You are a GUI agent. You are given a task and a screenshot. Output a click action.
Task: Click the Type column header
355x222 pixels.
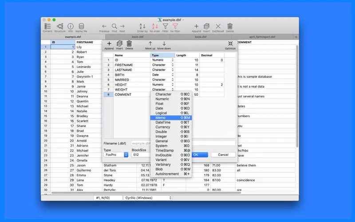pos(162,55)
